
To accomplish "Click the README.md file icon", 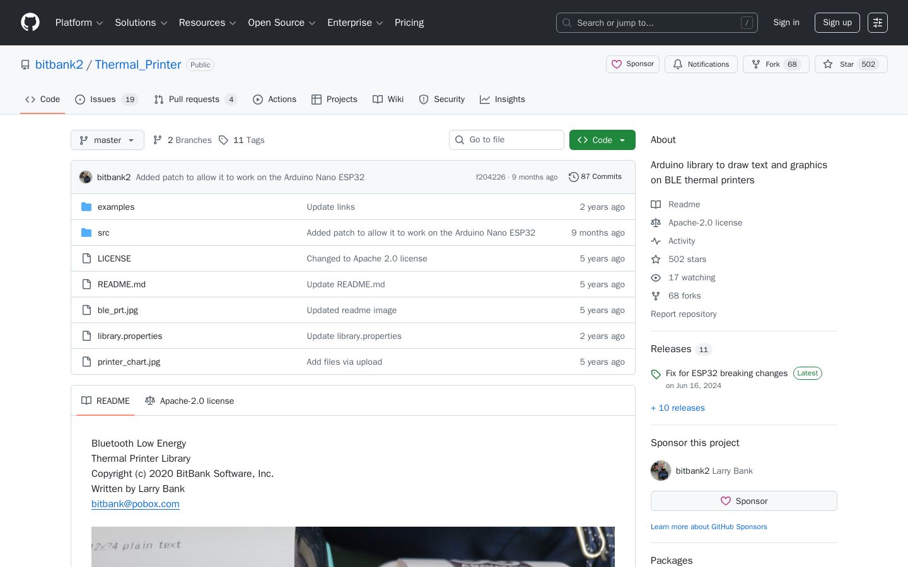I will (x=86, y=284).
